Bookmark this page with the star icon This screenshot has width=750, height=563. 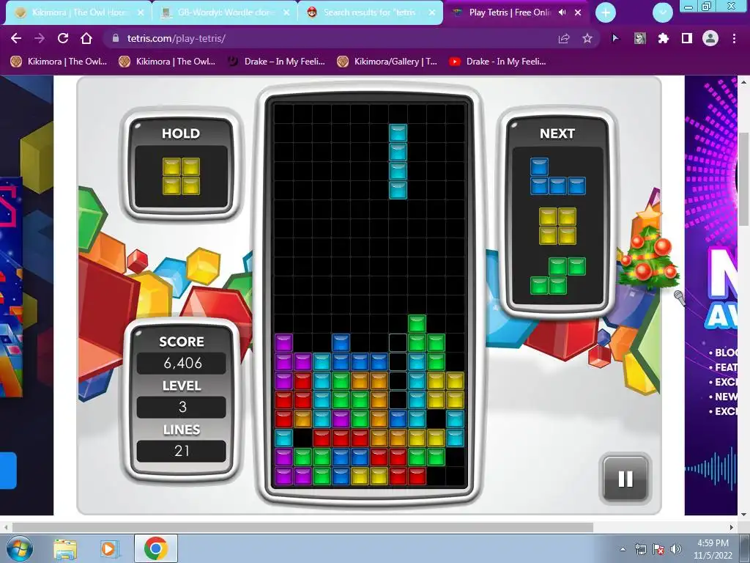pyautogui.click(x=587, y=38)
